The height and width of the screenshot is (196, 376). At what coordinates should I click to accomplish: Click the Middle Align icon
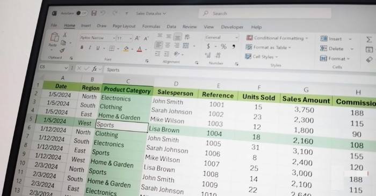click(x=169, y=36)
